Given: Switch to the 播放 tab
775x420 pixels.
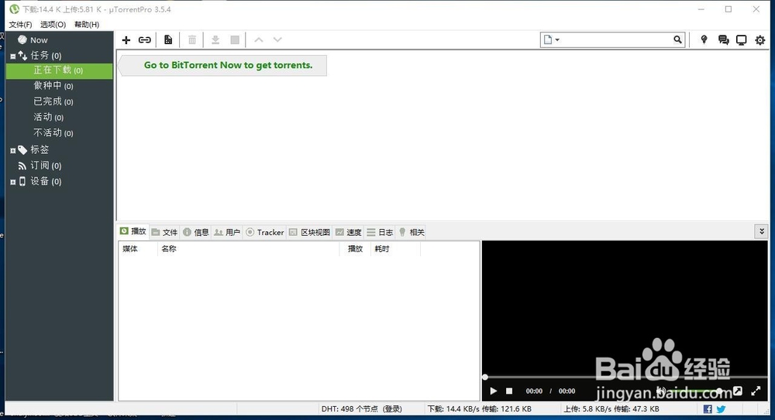Looking at the screenshot, I should click(133, 231).
